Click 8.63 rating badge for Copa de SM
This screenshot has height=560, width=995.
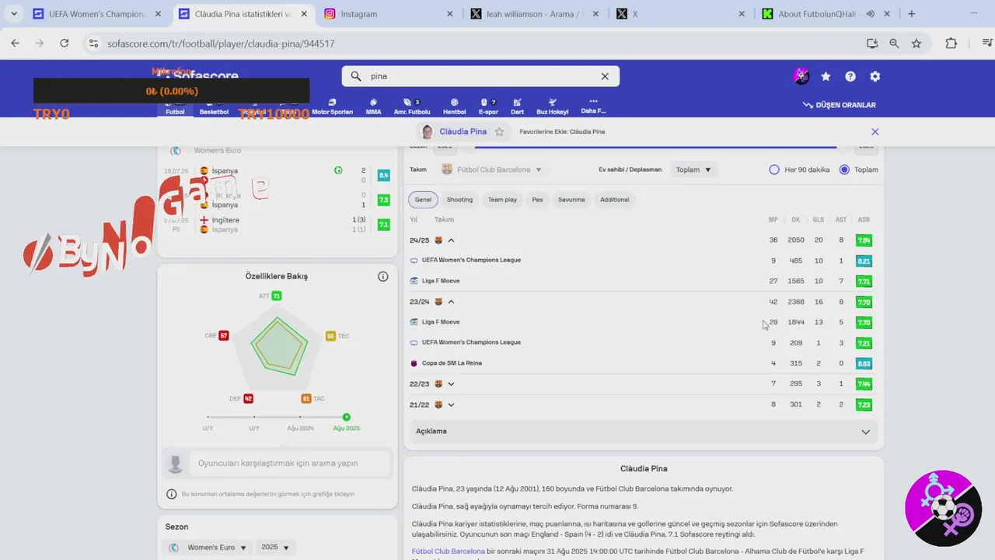(x=864, y=363)
